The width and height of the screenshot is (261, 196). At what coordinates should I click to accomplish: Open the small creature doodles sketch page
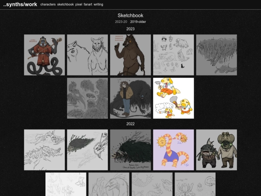[174, 55]
